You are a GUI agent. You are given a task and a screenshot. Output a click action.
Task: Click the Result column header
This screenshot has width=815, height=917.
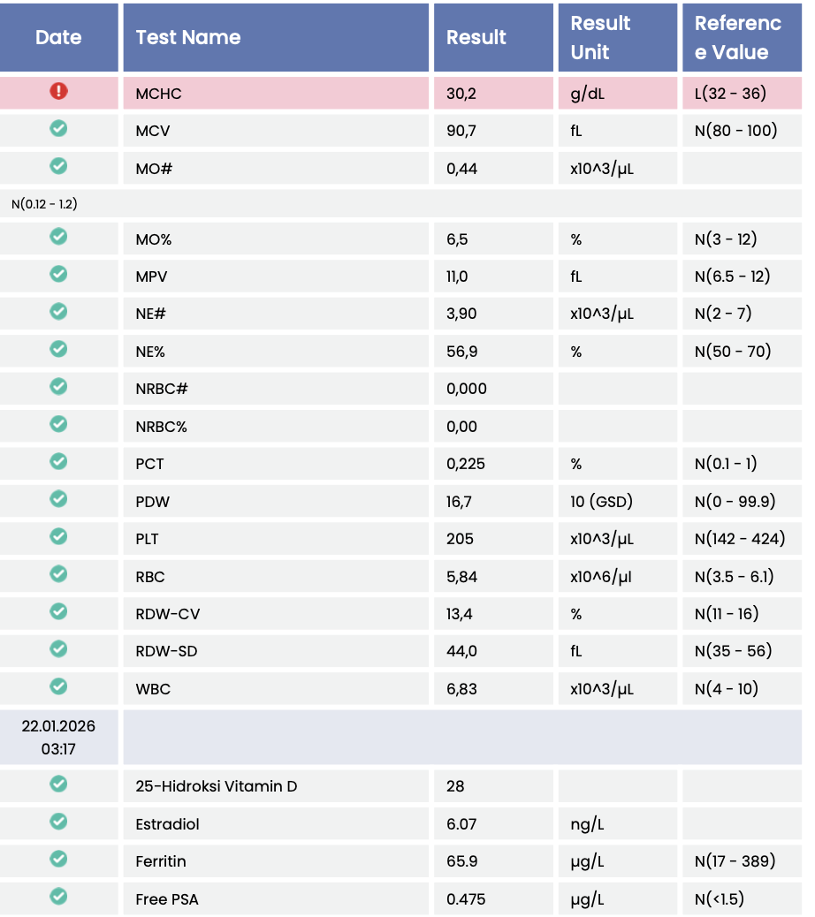click(476, 38)
